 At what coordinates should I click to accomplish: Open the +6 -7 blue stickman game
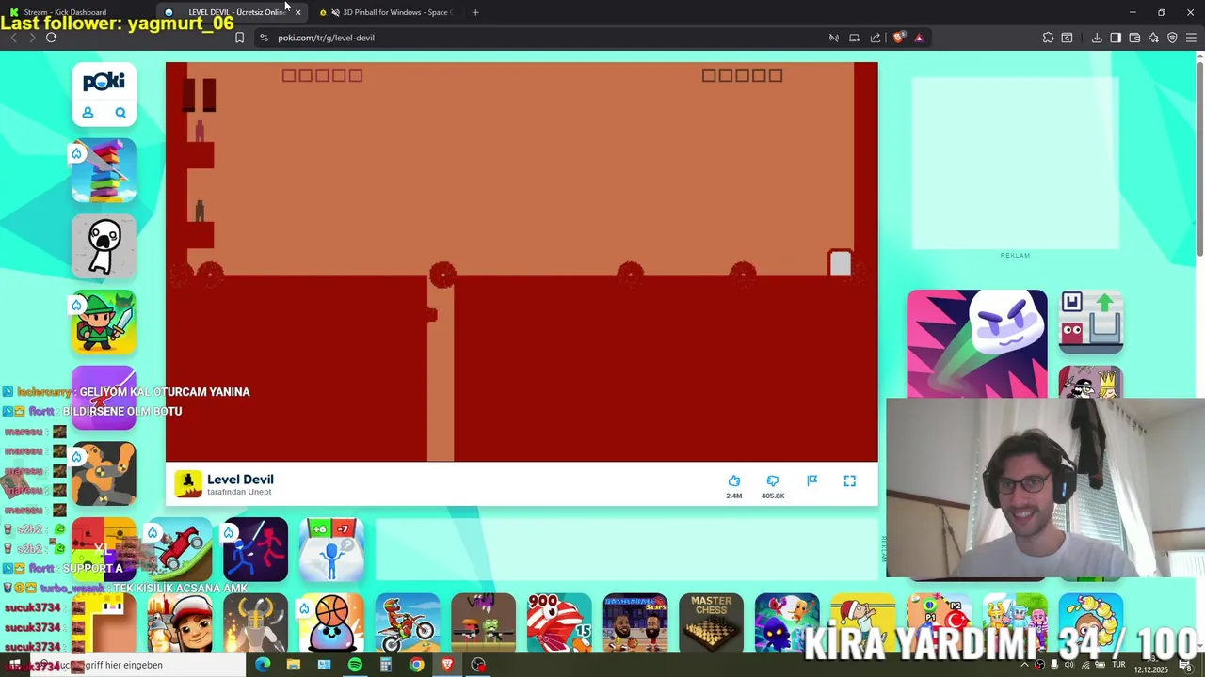click(331, 549)
